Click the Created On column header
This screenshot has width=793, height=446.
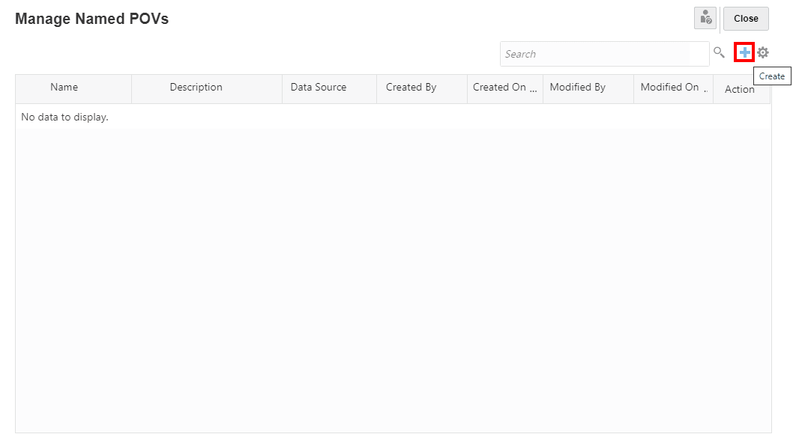(504, 88)
